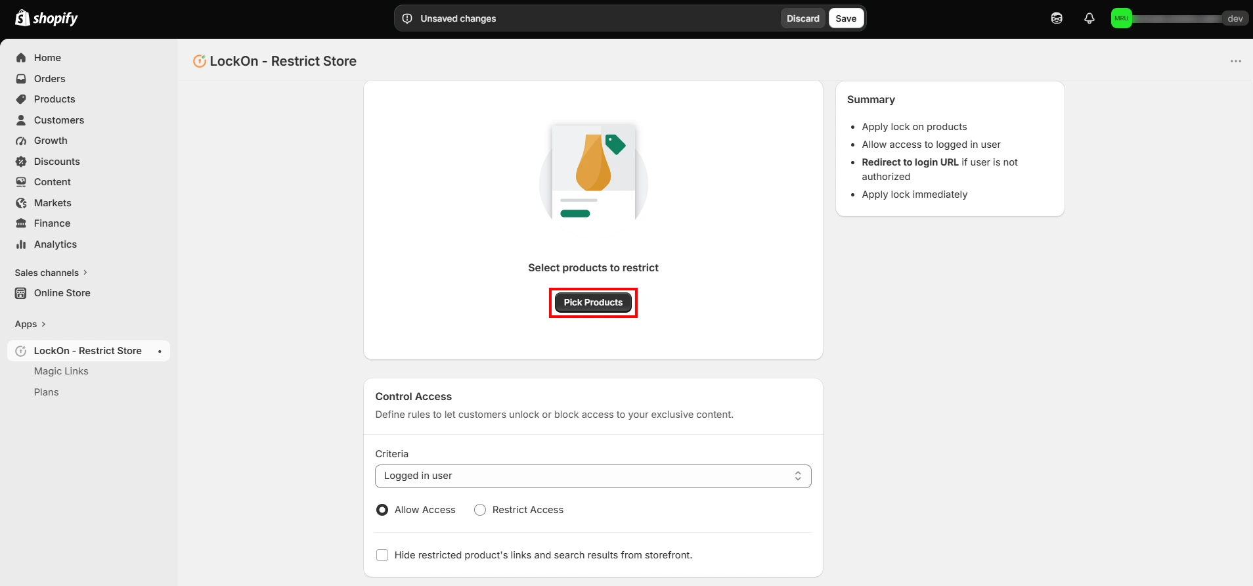Open the Customers person icon

(21, 120)
